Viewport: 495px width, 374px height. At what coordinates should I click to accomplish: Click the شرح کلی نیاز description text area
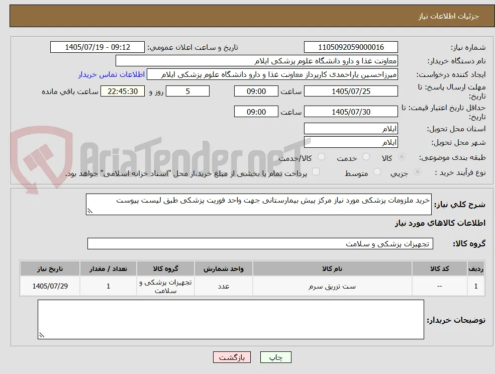pyautogui.click(x=258, y=205)
